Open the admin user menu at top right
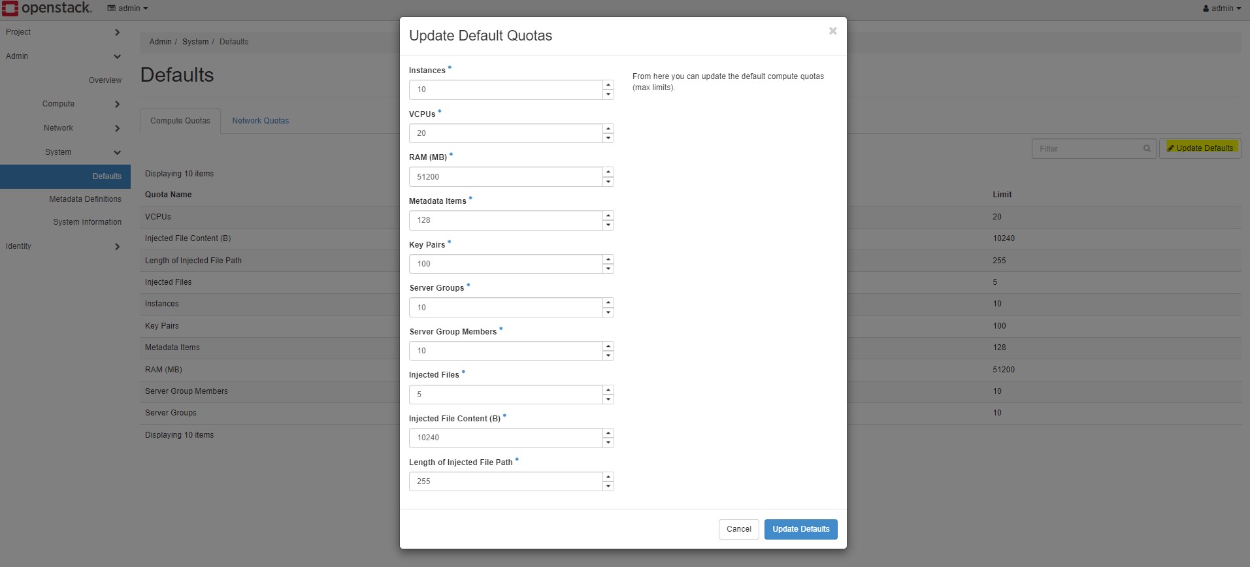 click(1221, 8)
